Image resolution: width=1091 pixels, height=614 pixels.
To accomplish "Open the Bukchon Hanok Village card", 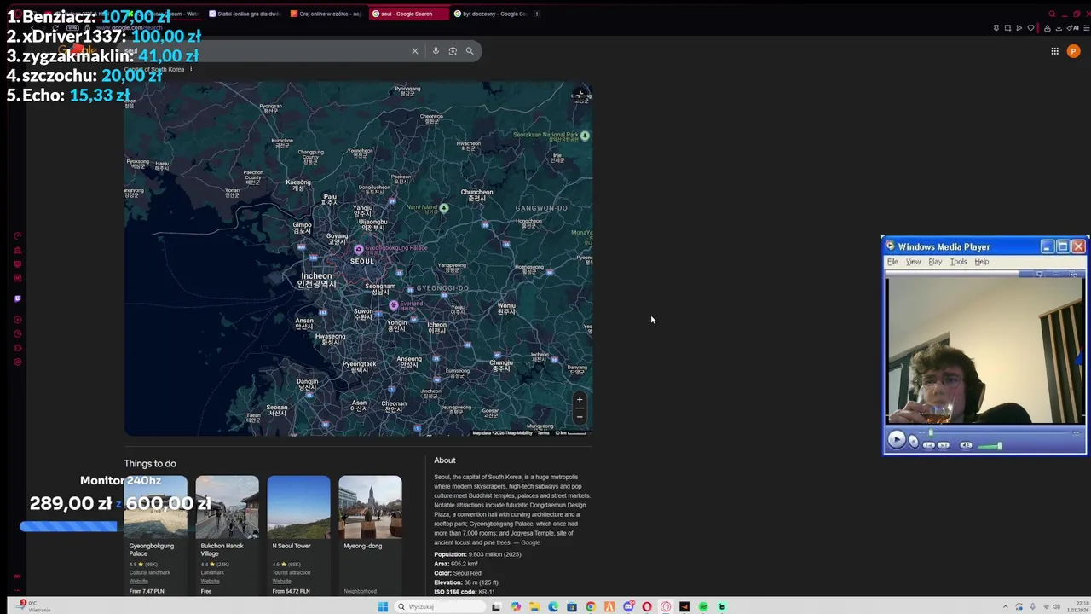I will (x=227, y=534).
